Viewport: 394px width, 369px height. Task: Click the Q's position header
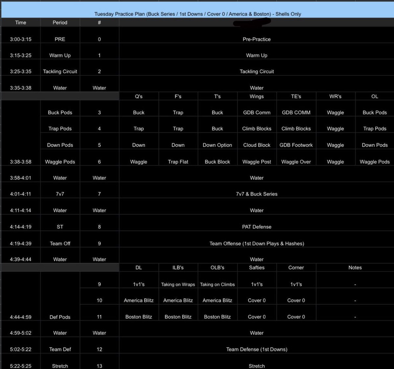coord(139,96)
